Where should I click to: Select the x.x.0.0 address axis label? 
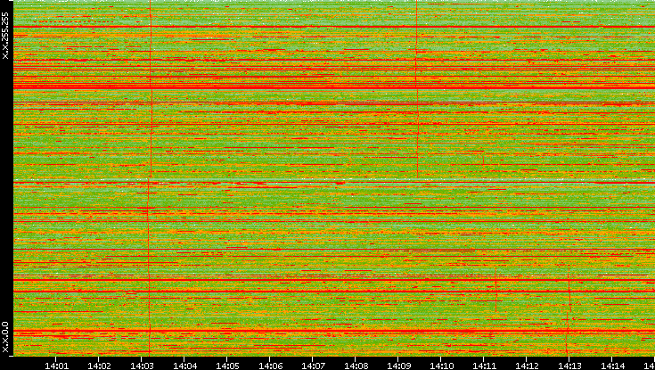[x=5, y=337]
